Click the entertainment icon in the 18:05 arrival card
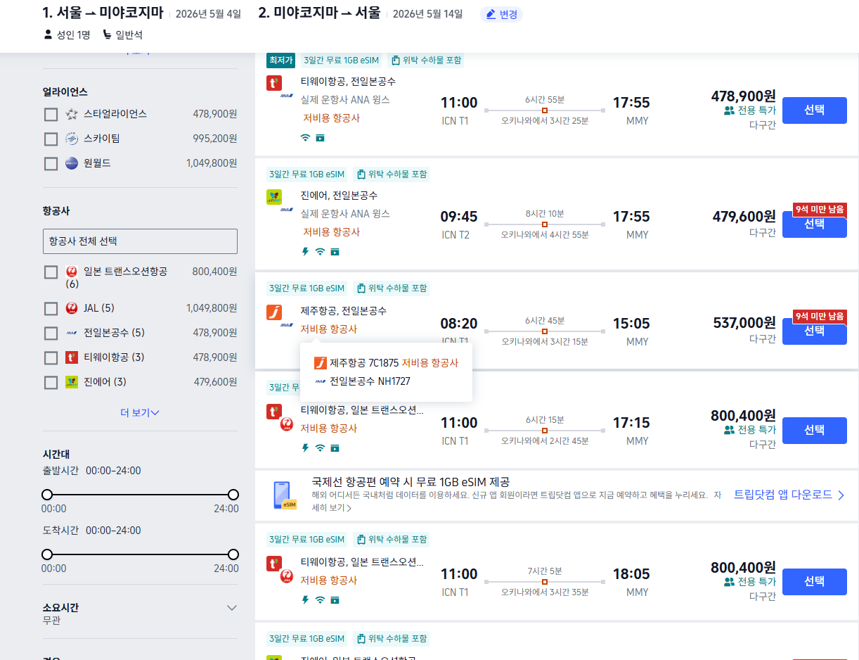The height and width of the screenshot is (660, 859). pyautogui.click(x=335, y=600)
